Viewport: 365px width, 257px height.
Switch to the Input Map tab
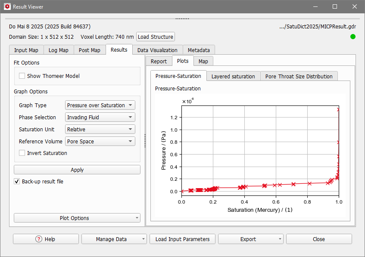pyautogui.click(x=26, y=50)
